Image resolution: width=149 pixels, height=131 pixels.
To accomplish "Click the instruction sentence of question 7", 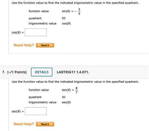I will 75,82.
